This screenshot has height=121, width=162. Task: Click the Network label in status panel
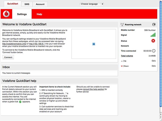pos(125,46)
